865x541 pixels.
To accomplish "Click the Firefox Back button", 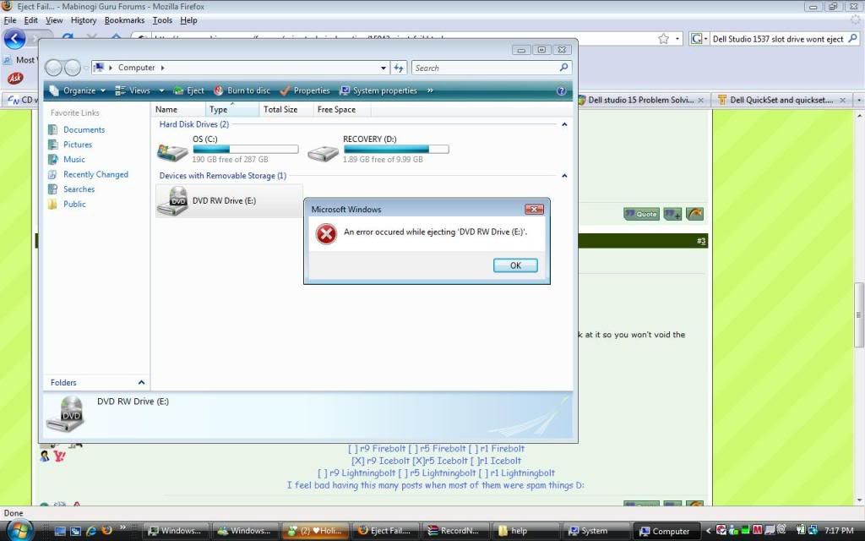I will [15, 39].
